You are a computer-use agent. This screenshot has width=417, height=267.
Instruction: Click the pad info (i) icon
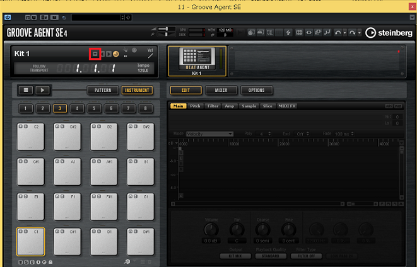tap(38, 262)
